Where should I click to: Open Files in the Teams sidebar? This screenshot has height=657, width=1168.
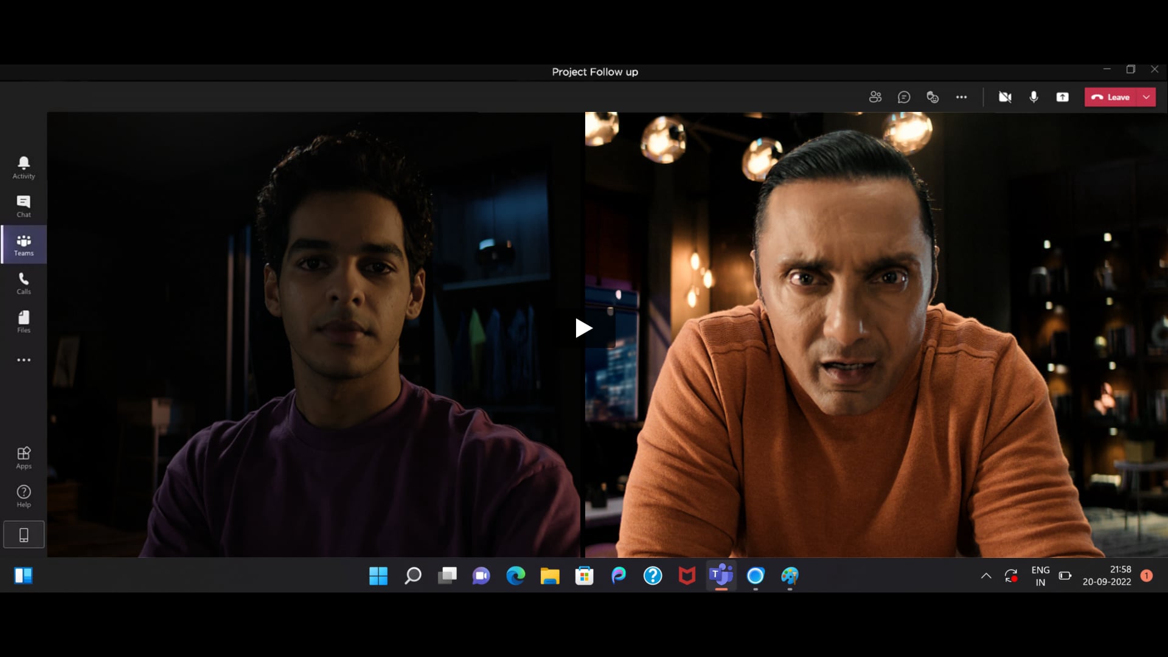tap(24, 322)
